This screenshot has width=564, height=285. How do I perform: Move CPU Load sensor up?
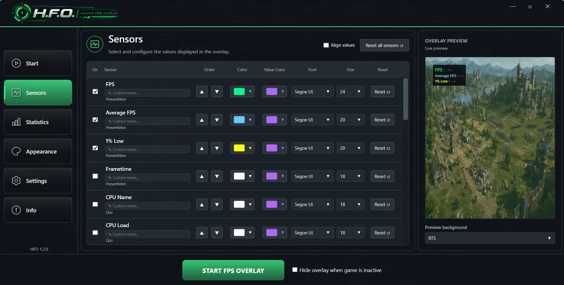point(202,233)
